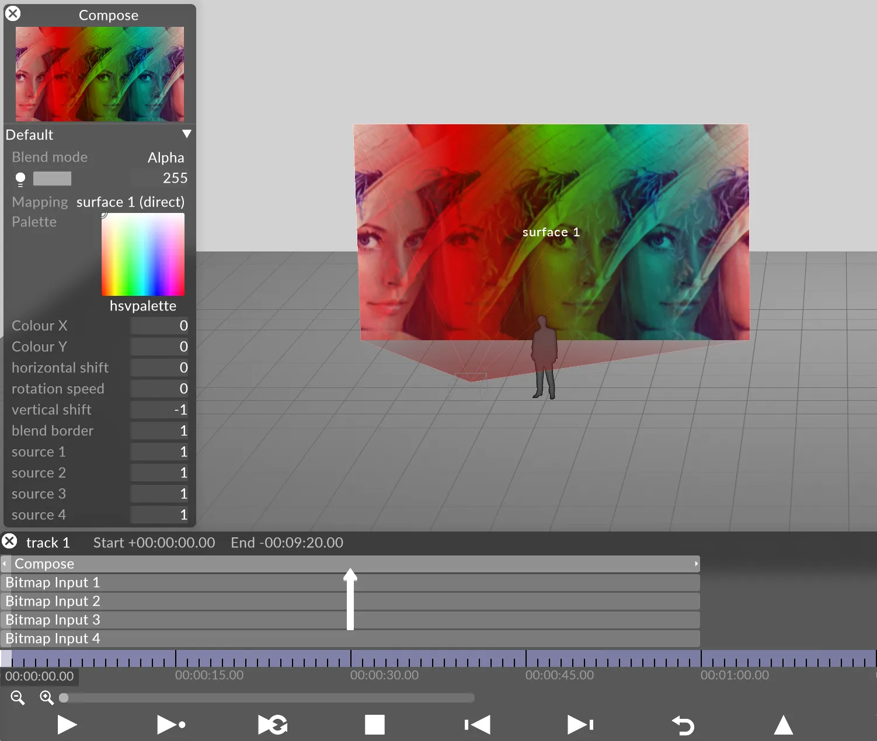Jump to next cue marker
The image size is (877, 741).
click(x=579, y=725)
